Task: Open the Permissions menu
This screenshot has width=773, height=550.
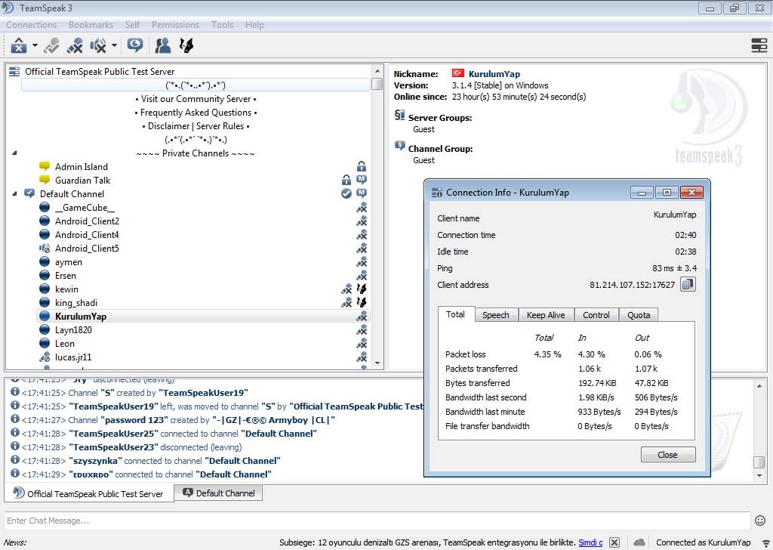Action: pyautogui.click(x=175, y=25)
